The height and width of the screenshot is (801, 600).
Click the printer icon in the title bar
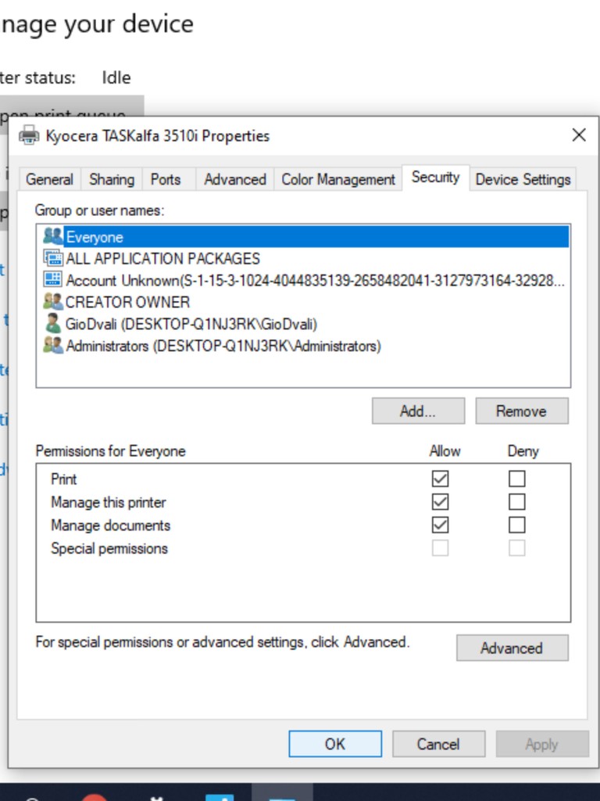pyautogui.click(x=29, y=136)
